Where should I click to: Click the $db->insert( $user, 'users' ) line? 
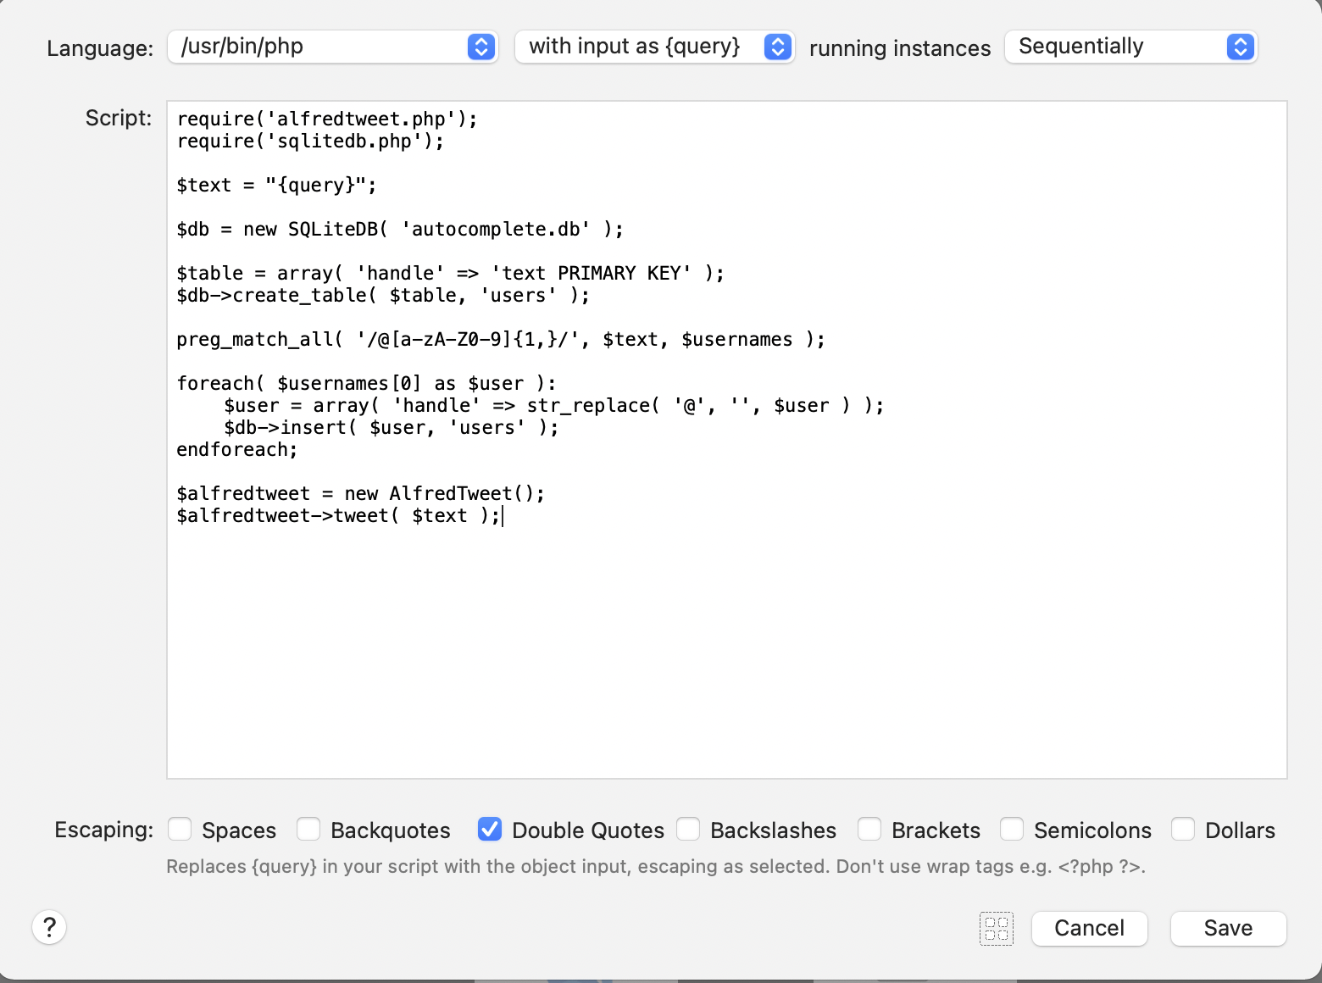[x=392, y=427]
